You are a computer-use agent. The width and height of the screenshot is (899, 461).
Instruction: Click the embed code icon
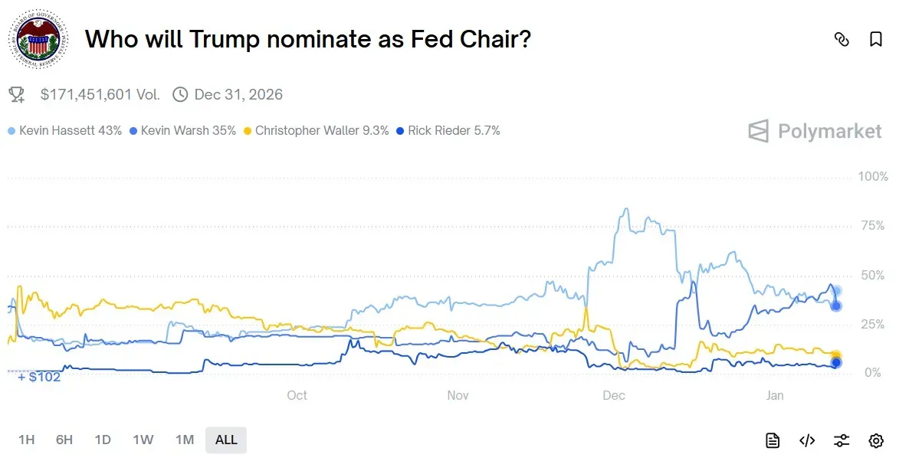pyautogui.click(x=807, y=440)
